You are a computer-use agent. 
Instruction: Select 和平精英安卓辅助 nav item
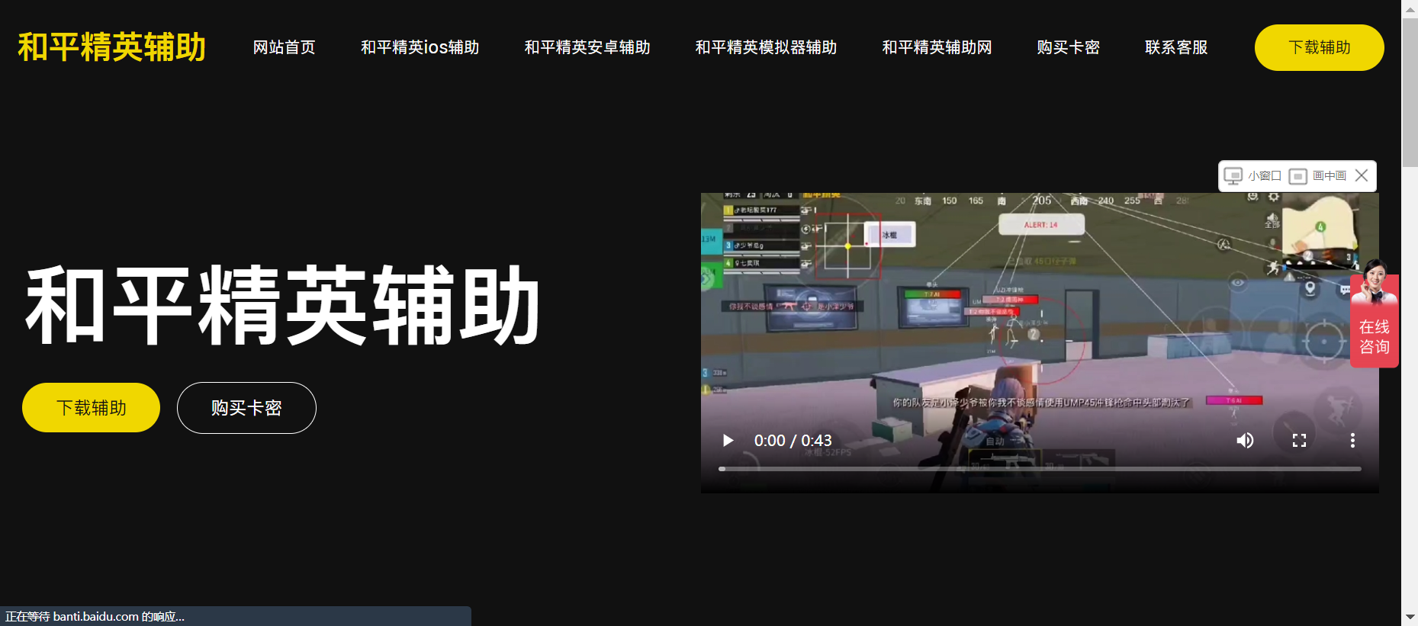(x=587, y=47)
